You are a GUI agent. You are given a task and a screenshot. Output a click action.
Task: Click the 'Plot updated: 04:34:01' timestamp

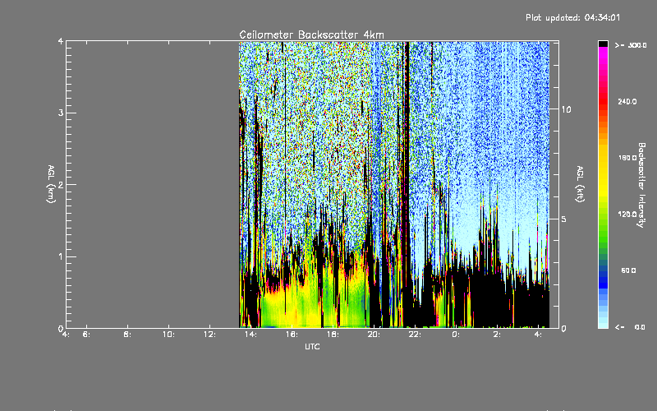click(x=572, y=17)
